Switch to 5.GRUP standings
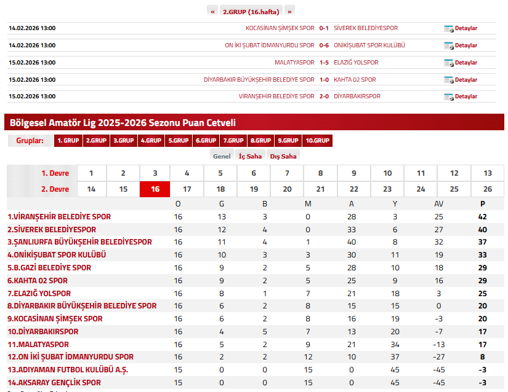 (179, 141)
